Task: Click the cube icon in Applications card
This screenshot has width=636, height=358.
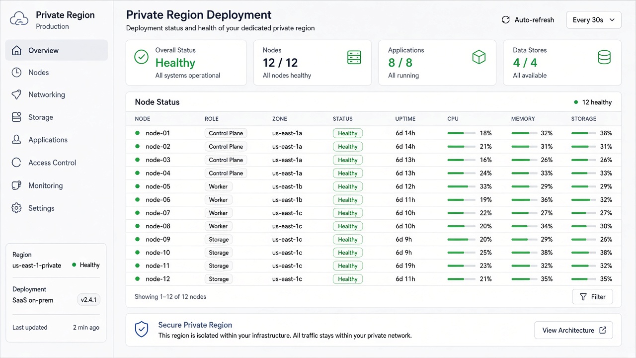Action: click(478, 58)
